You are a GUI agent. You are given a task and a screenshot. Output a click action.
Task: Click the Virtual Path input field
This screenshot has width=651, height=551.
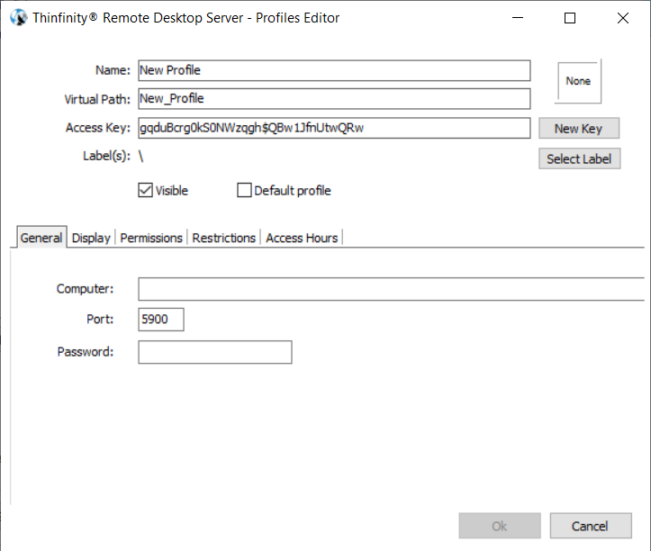point(334,99)
